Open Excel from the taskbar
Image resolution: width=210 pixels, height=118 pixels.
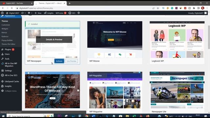pyautogui.click(x=134, y=116)
